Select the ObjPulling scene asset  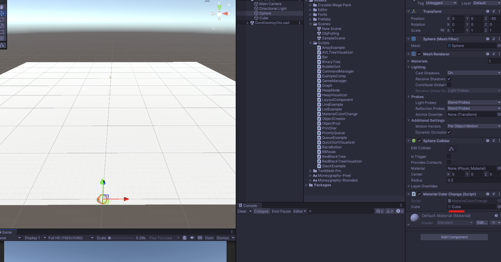330,33
